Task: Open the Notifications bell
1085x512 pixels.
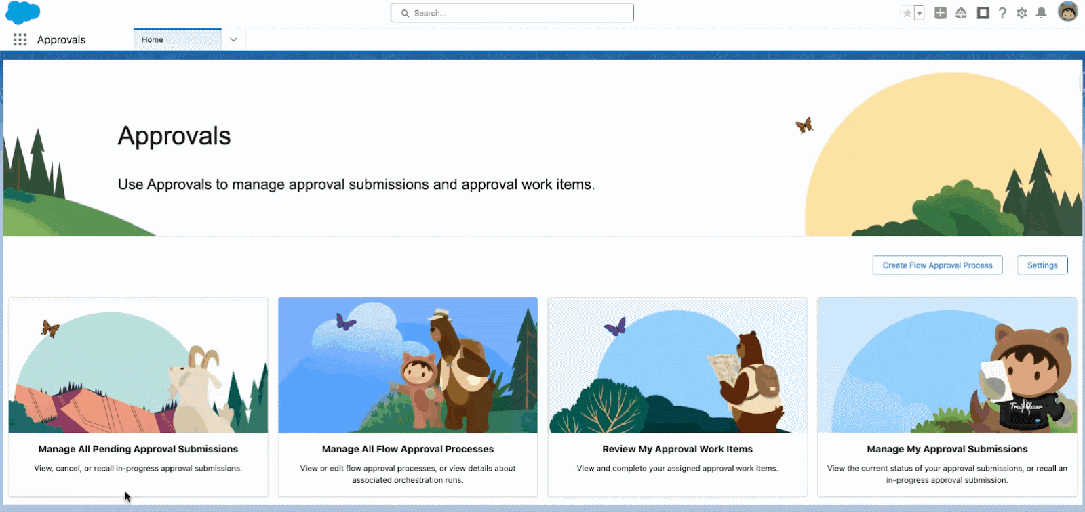Action: click(x=1042, y=13)
